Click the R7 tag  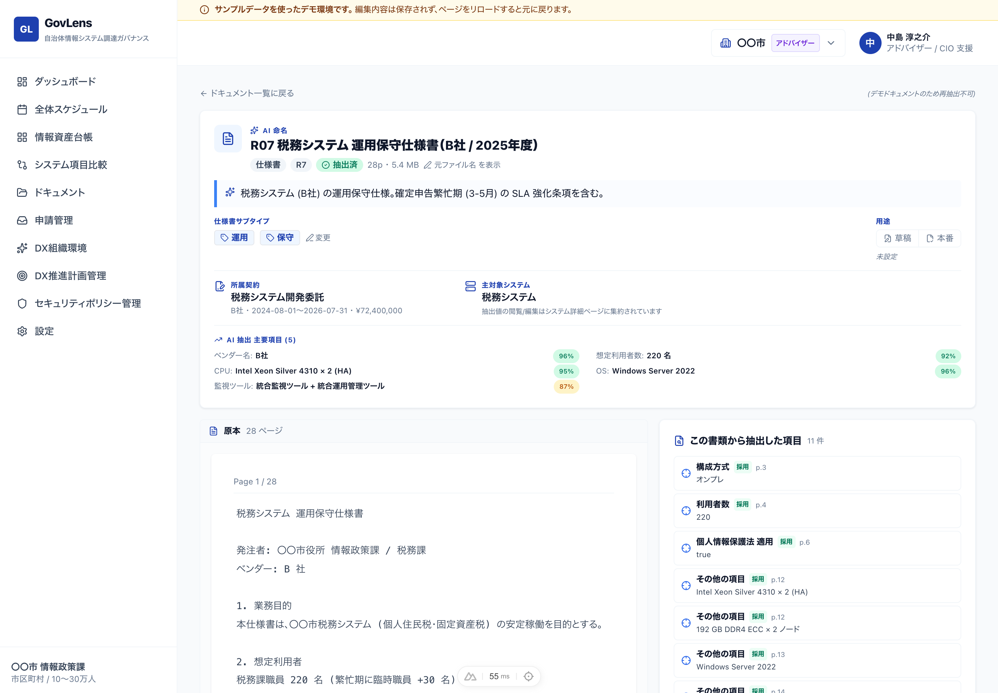click(301, 165)
